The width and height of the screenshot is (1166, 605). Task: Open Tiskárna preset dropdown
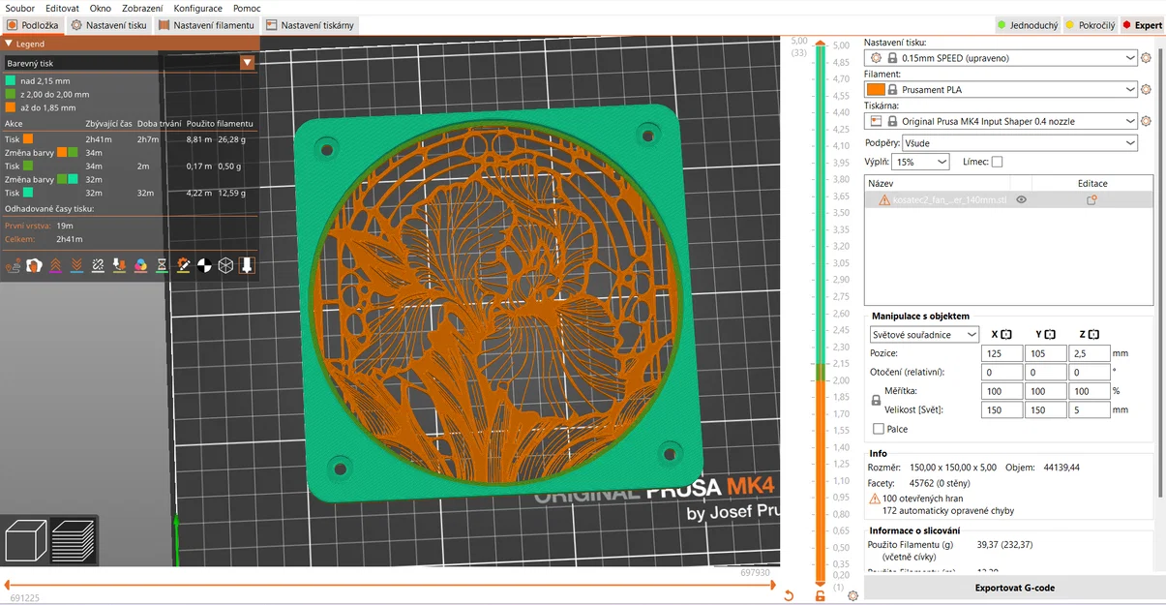tap(1001, 122)
